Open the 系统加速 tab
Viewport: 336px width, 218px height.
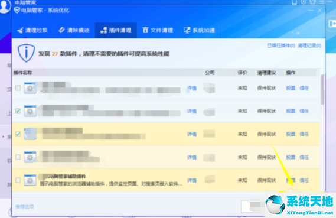tap(199, 30)
